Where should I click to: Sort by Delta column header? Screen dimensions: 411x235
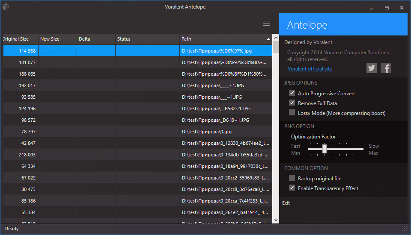pos(96,39)
